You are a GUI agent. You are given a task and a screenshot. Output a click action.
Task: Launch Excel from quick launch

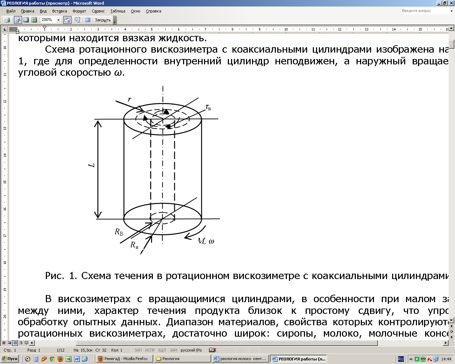coord(69,359)
